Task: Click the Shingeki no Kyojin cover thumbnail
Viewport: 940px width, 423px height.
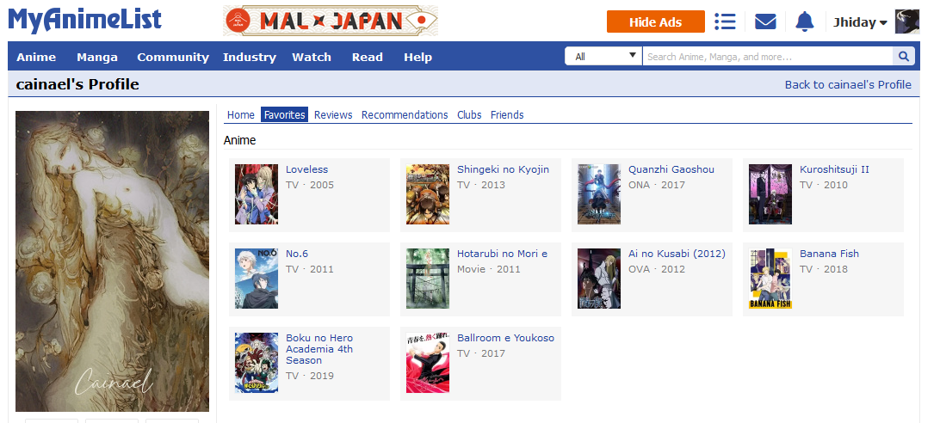Action: (x=428, y=194)
